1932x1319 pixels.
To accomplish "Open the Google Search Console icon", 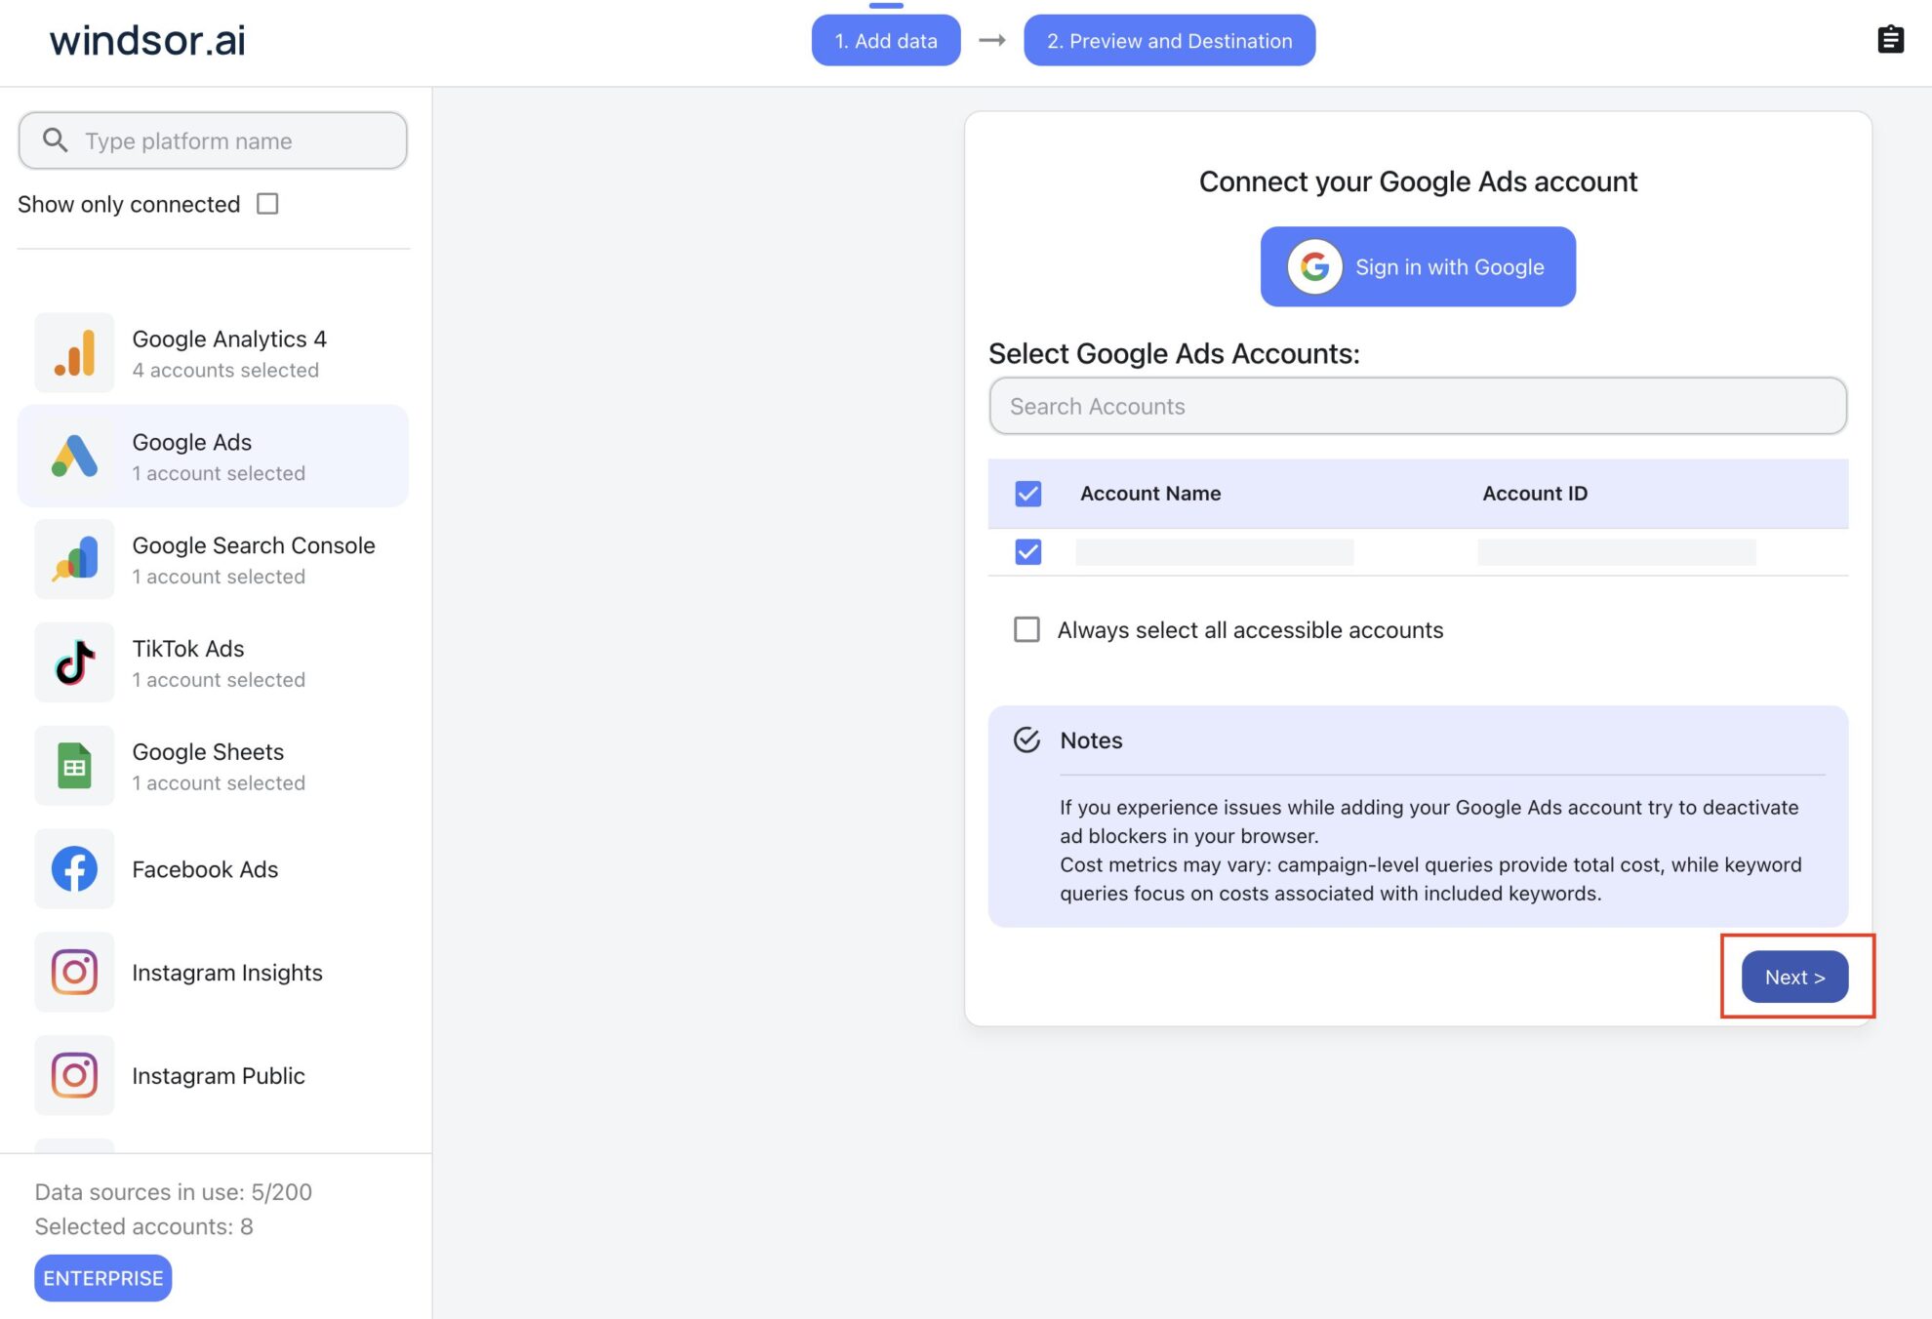I will point(74,559).
